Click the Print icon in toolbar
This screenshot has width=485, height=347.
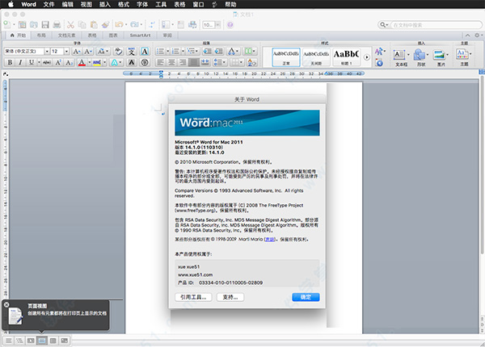[57, 24]
